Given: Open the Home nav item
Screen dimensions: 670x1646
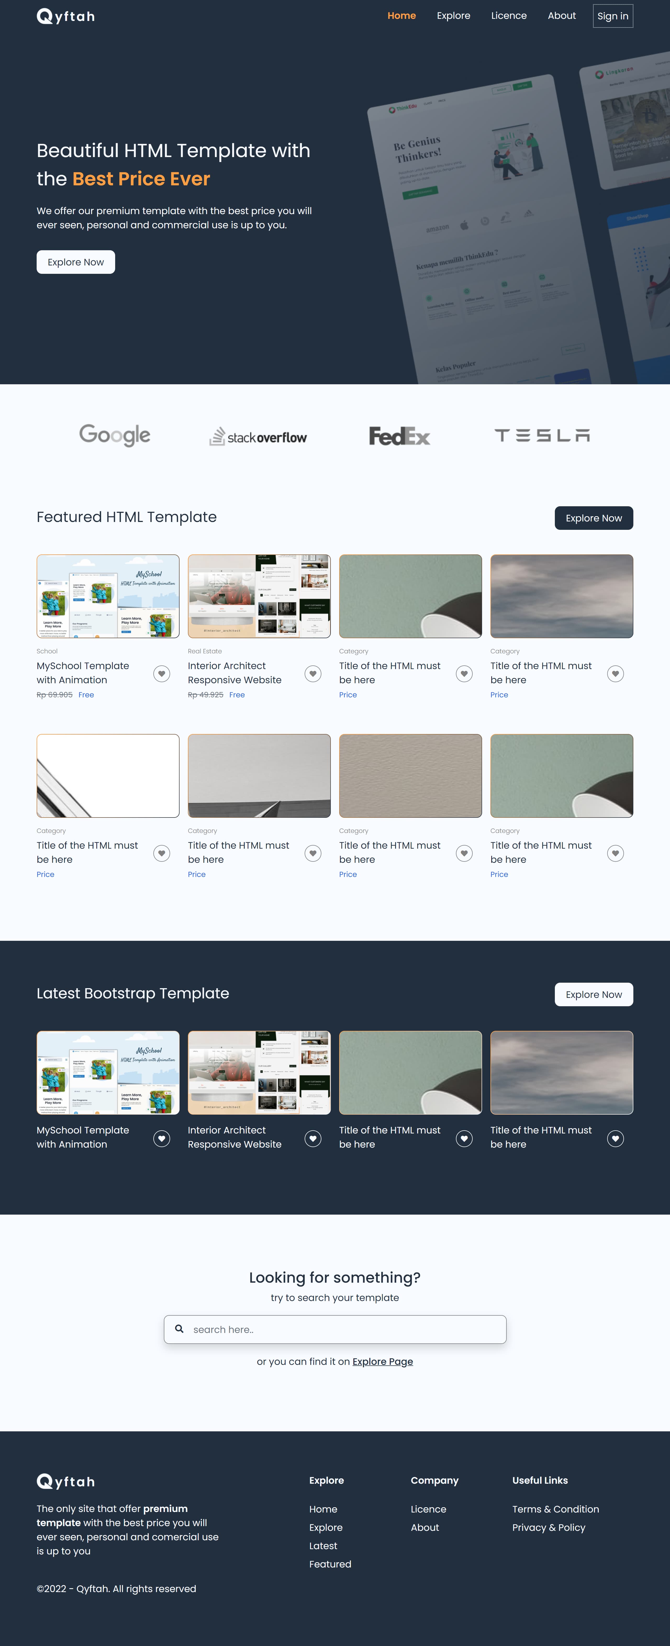Looking at the screenshot, I should (401, 16).
